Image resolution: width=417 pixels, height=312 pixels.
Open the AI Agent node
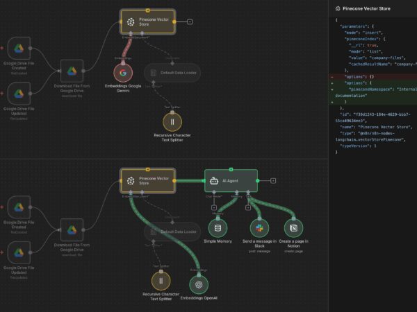click(x=231, y=181)
